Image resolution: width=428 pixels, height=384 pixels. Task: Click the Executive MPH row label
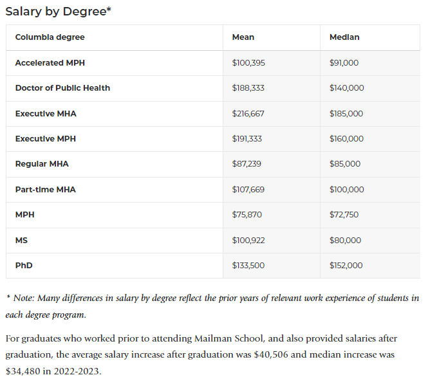tap(46, 139)
